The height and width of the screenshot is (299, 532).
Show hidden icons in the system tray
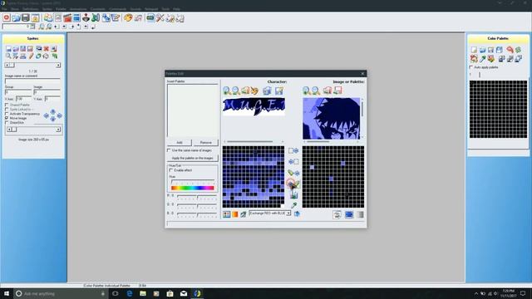point(476,293)
